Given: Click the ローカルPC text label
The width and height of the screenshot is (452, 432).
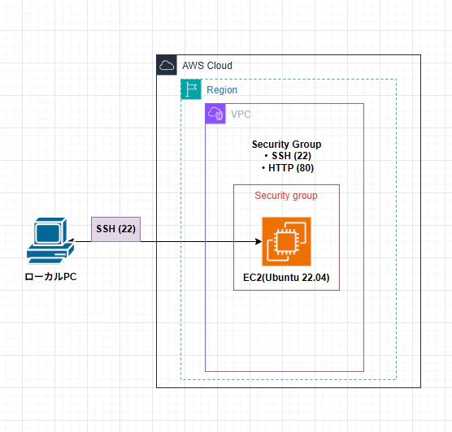Looking at the screenshot, I should [x=50, y=277].
